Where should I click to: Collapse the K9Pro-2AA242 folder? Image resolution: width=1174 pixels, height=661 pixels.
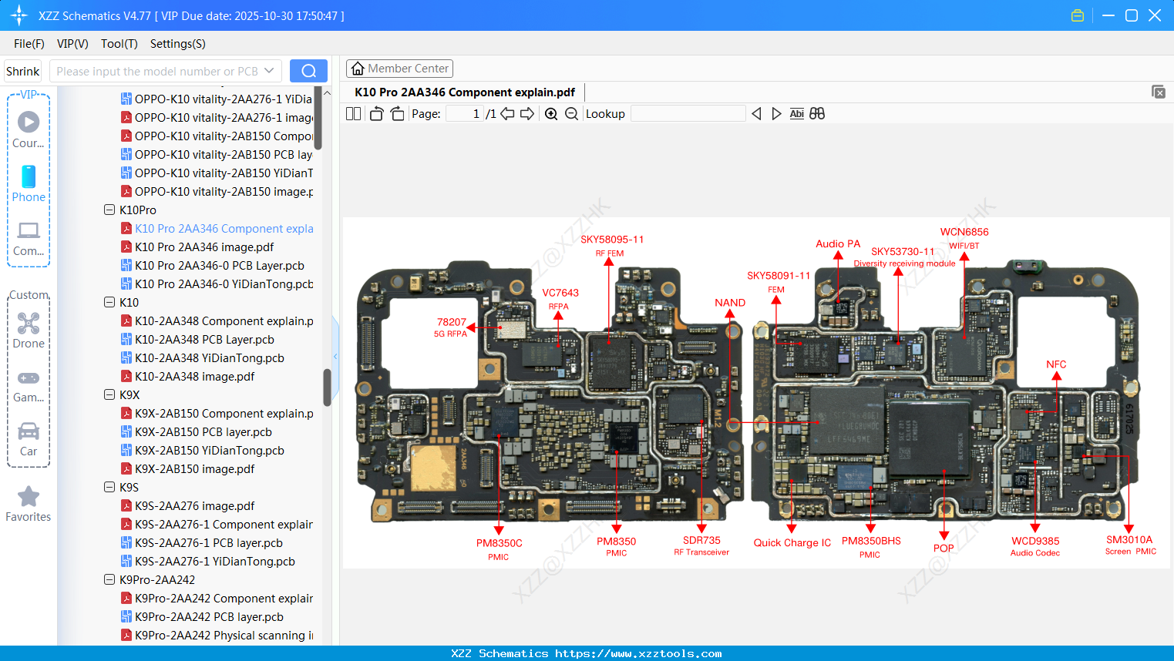coord(109,579)
